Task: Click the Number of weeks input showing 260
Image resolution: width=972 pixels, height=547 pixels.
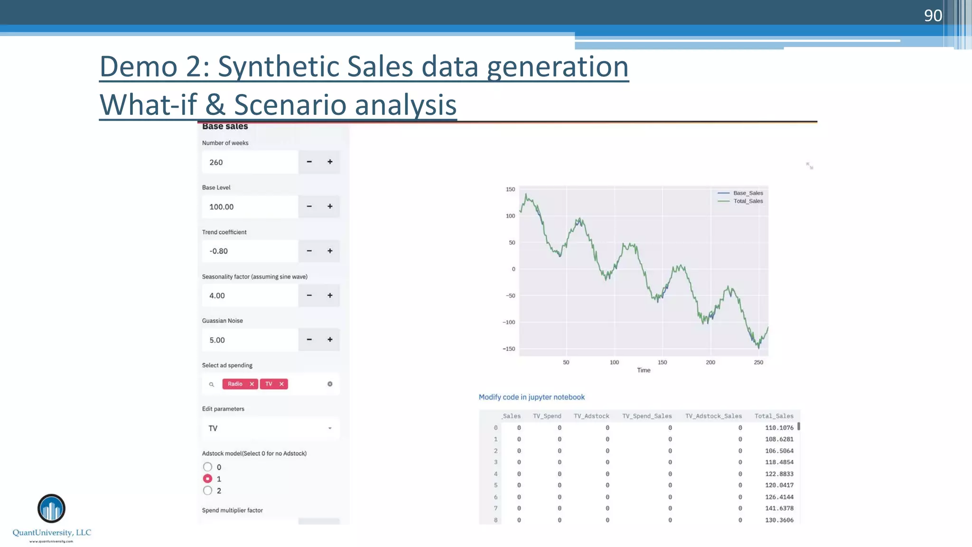Action: [250, 162]
